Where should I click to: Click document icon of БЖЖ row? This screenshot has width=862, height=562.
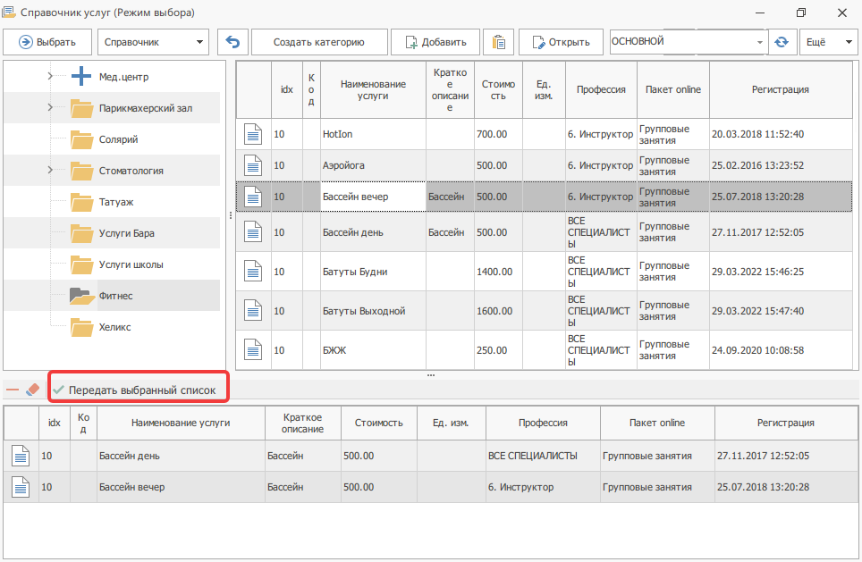tap(253, 350)
